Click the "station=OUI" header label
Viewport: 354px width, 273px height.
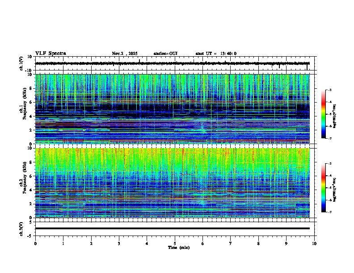click(165, 54)
